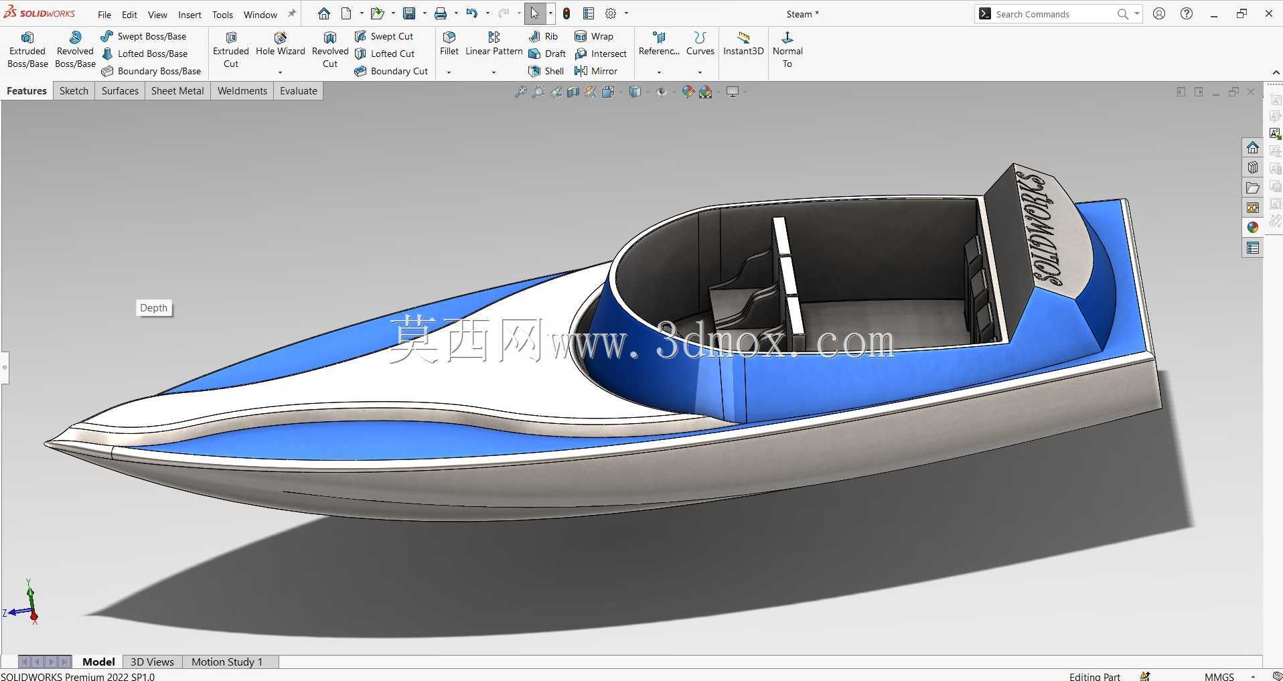Choose Boundary Boss/Base
1283x681 pixels.
click(151, 71)
